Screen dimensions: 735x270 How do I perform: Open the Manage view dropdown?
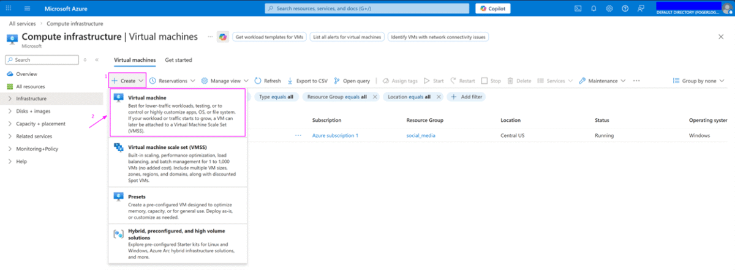click(225, 80)
